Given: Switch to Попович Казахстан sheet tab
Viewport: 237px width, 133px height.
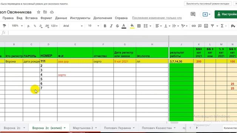Looking at the screenshot, I should click(157, 128).
